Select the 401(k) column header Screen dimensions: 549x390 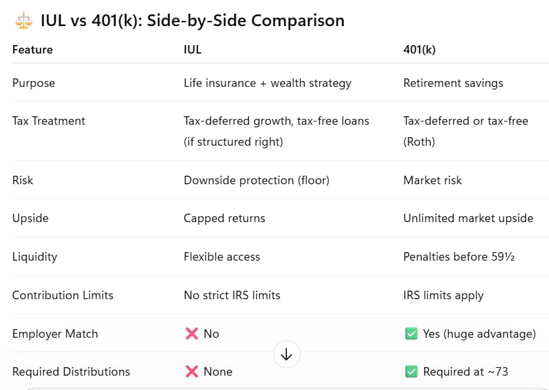(x=420, y=50)
